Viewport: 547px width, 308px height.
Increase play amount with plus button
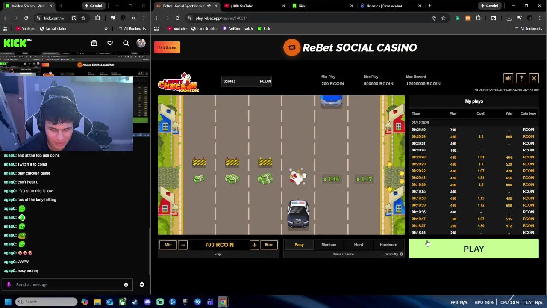click(x=254, y=245)
